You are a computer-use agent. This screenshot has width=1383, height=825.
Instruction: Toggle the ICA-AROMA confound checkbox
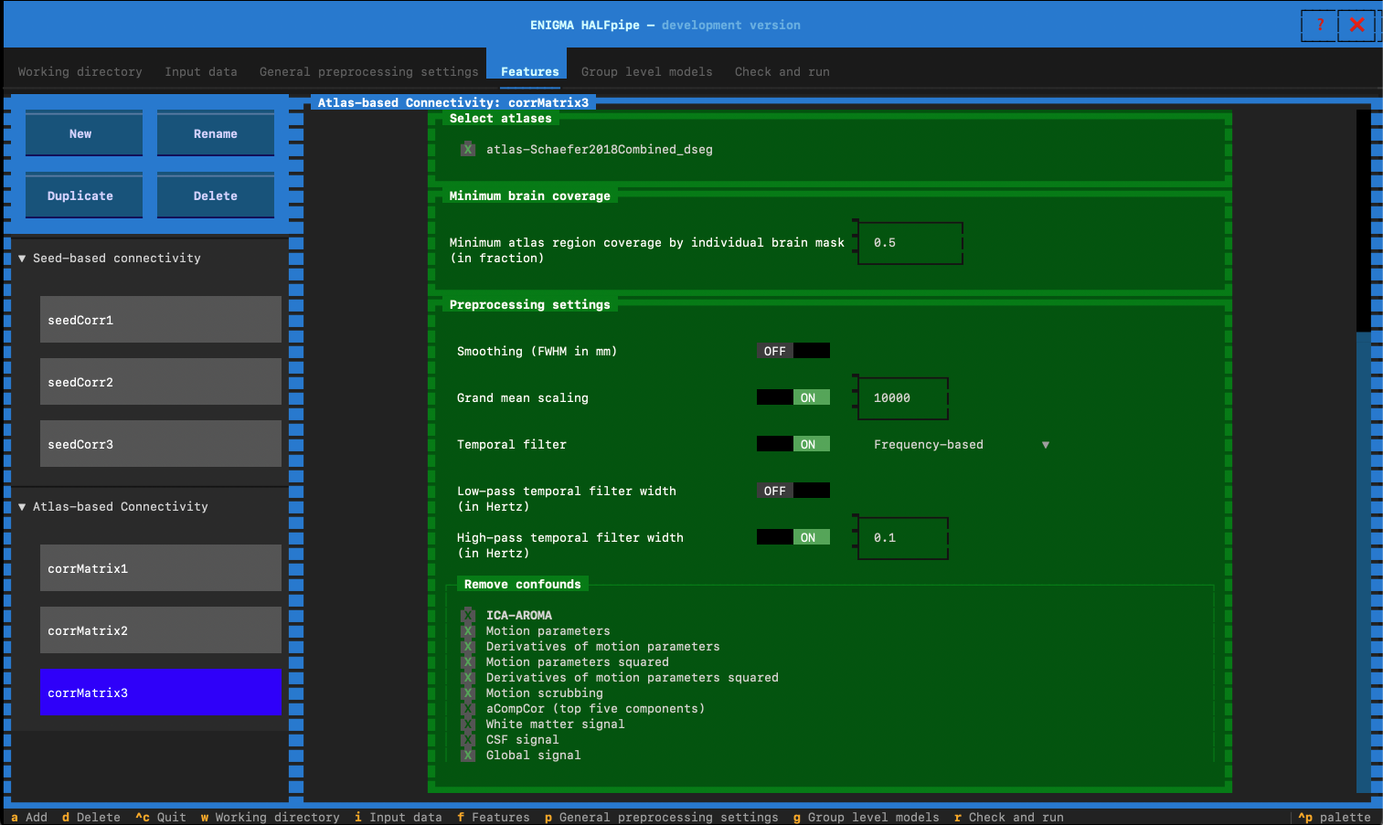[x=468, y=615]
